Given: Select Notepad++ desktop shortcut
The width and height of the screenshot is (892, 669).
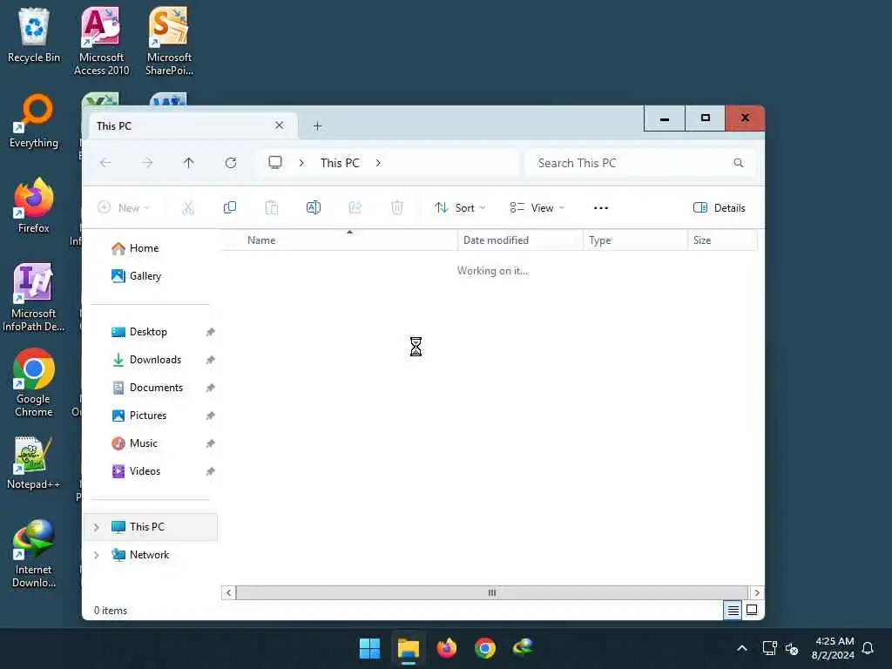Looking at the screenshot, I should tap(34, 463).
